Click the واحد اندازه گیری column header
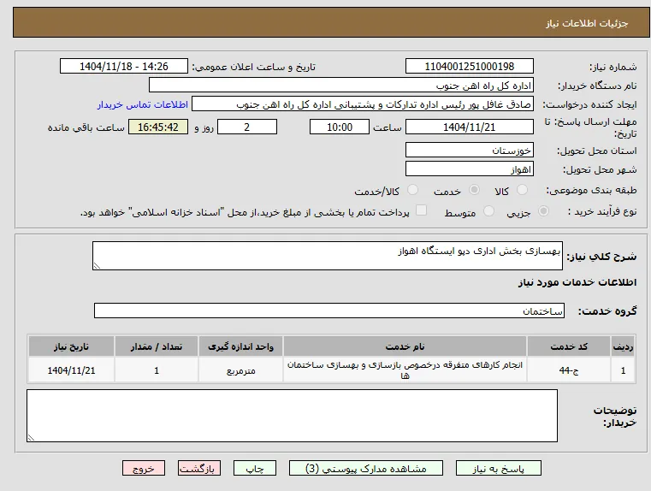 (x=240, y=346)
